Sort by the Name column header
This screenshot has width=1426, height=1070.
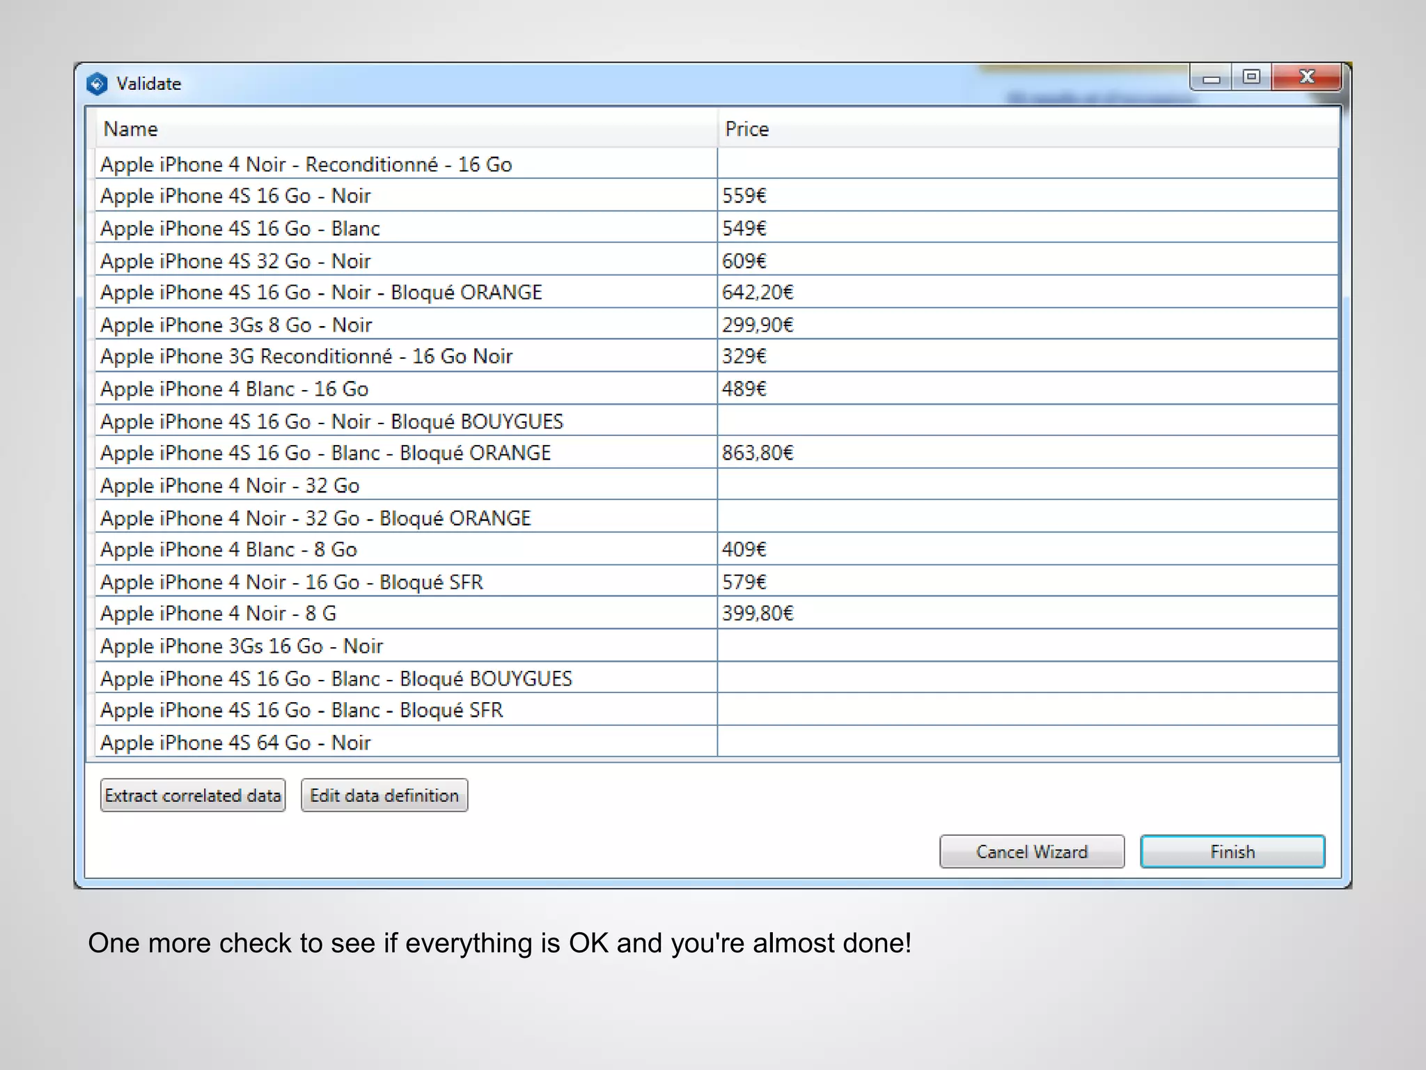[131, 129]
